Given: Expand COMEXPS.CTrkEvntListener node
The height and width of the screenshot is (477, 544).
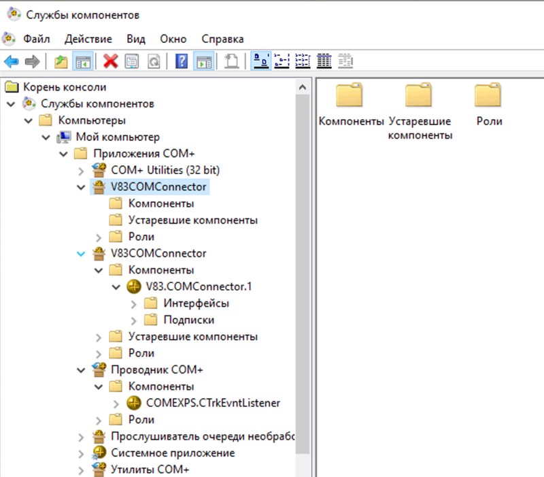Looking at the screenshot, I should click(116, 404).
